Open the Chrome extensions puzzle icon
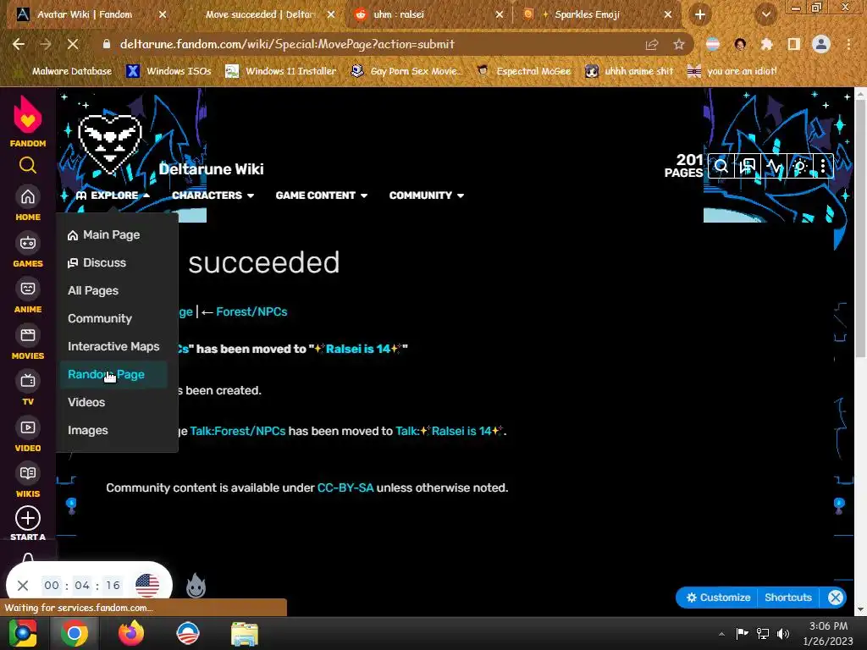Image resolution: width=867 pixels, height=650 pixels. [x=767, y=44]
